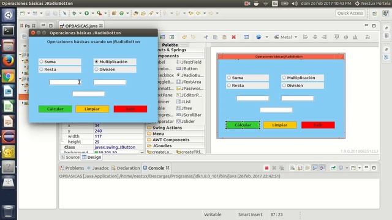392x220 pixels.
Task: Click red Salir button in running dialog
Action: [130, 109]
